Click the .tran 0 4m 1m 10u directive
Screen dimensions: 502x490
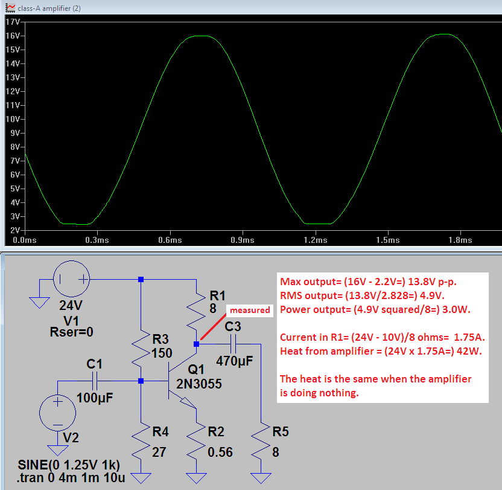pos(71,478)
